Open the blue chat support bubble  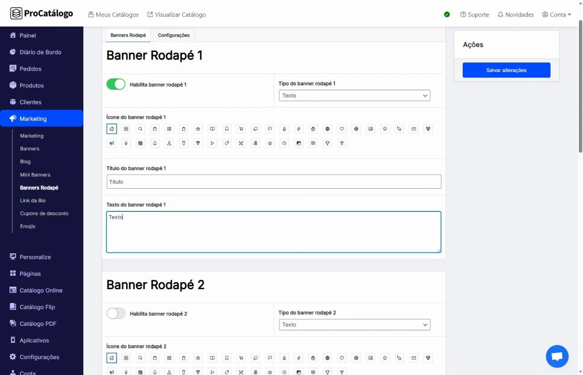click(557, 356)
